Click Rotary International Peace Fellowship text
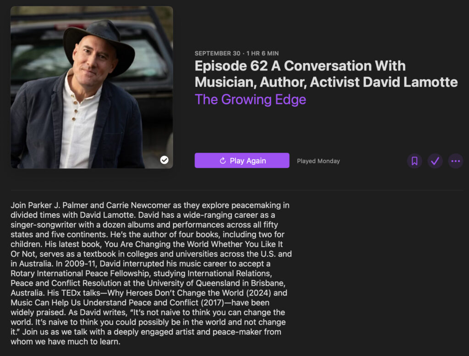469x356 pixels. pyautogui.click(x=81, y=274)
